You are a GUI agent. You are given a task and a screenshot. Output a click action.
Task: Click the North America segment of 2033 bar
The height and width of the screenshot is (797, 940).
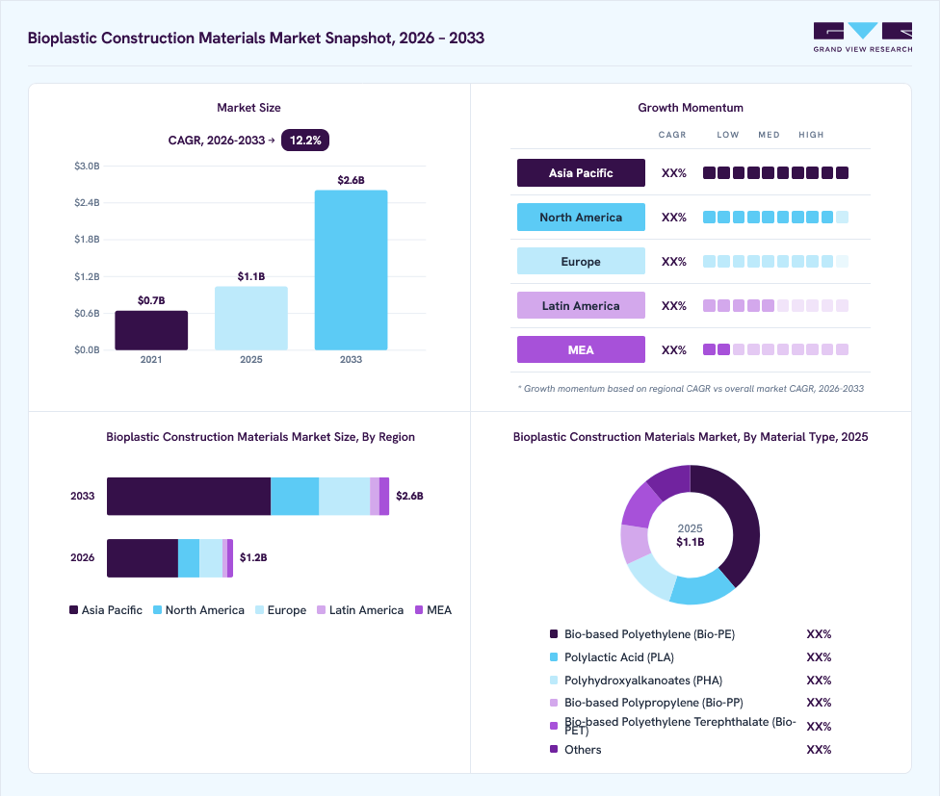click(x=295, y=496)
